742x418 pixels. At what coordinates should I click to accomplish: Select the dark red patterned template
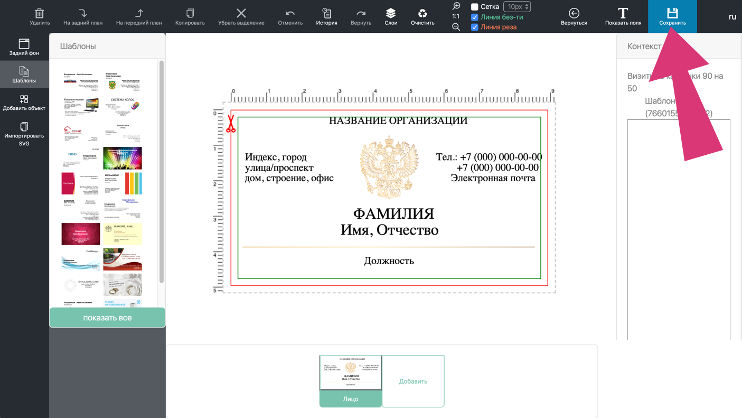(80, 234)
